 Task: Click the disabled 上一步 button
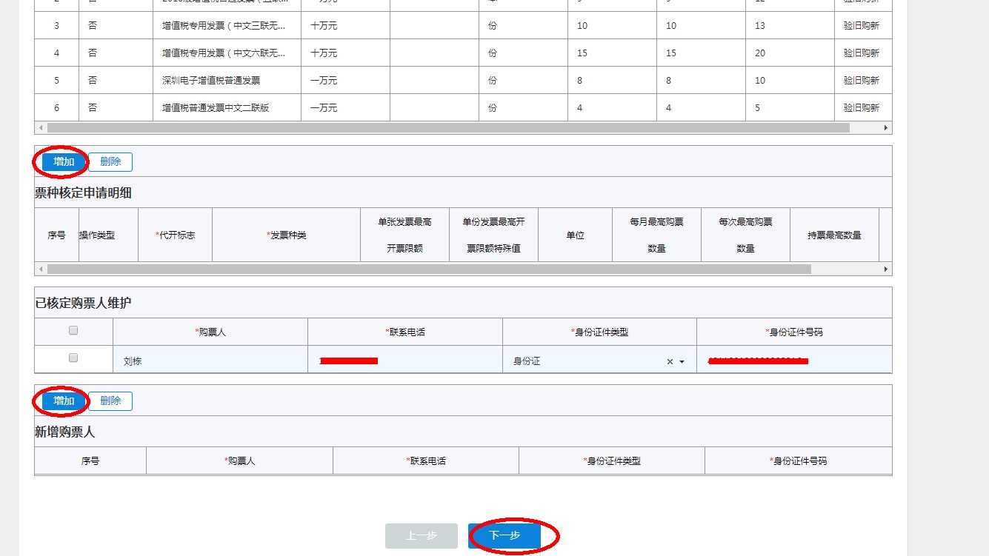tap(421, 536)
